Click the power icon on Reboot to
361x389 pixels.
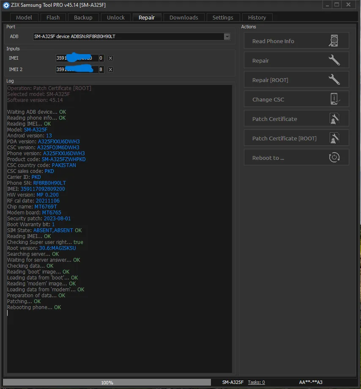point(334,158)
